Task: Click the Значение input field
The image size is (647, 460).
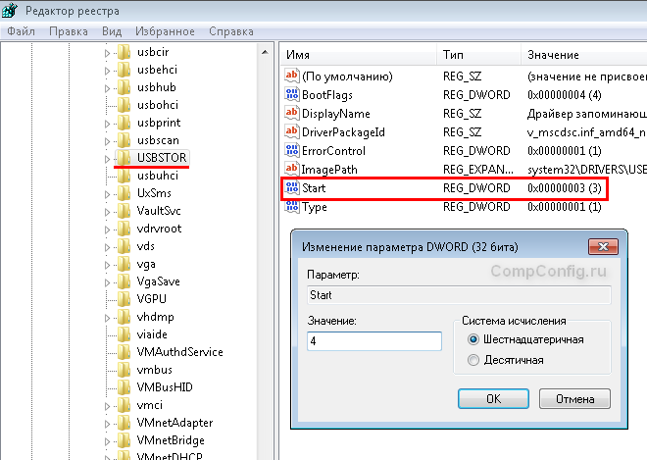Action: pyautogui.click(x=373, y=341)
